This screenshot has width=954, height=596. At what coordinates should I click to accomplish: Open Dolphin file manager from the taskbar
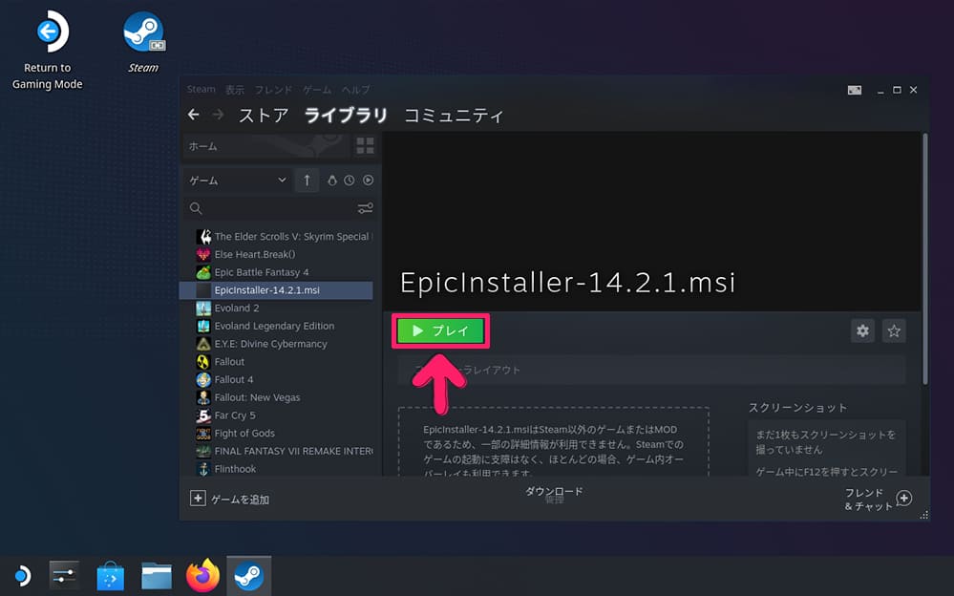pos(157,575)
